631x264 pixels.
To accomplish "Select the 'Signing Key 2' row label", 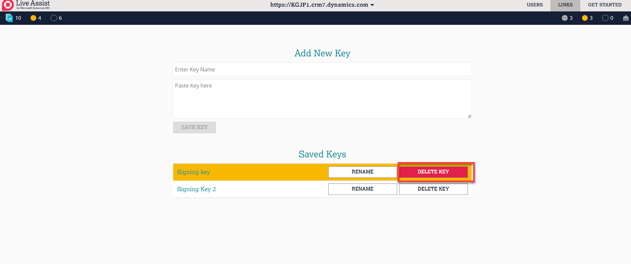I will tap(196, 189).
